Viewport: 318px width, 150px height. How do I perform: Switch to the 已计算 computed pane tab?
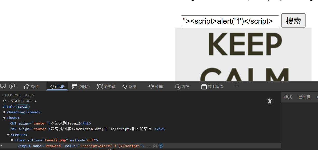304,97
